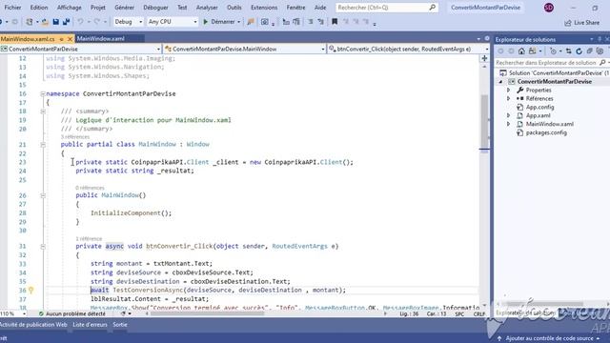Click the Aucun problème détecté status

click(72, 313)
